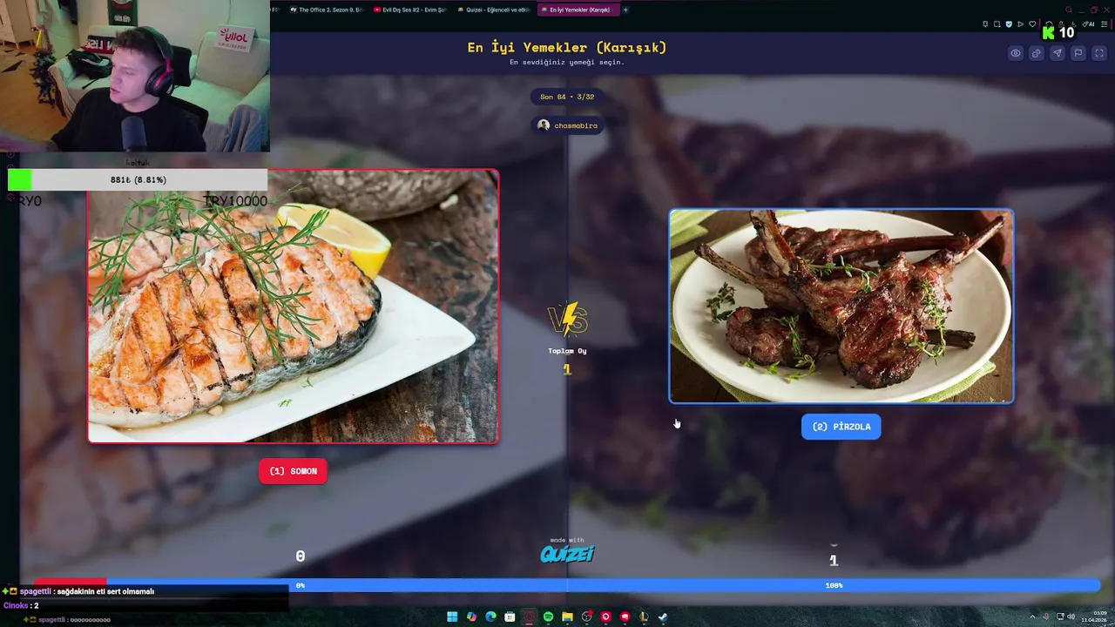Click the browser snapshot selection icon

[997, 24]
